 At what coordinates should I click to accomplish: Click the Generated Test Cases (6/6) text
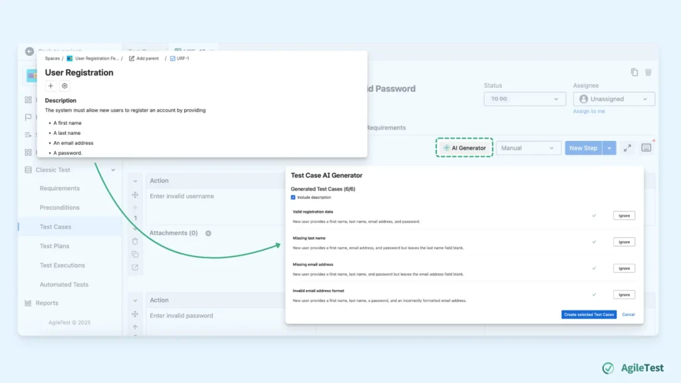[323, 189]
